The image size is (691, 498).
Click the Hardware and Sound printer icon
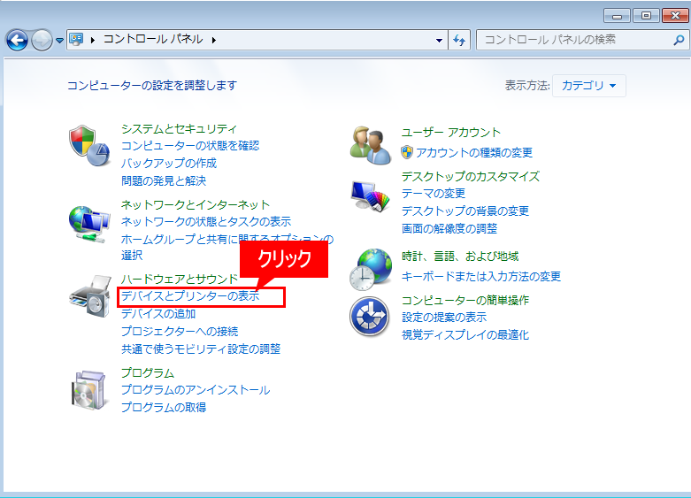(x=88, y=297)
